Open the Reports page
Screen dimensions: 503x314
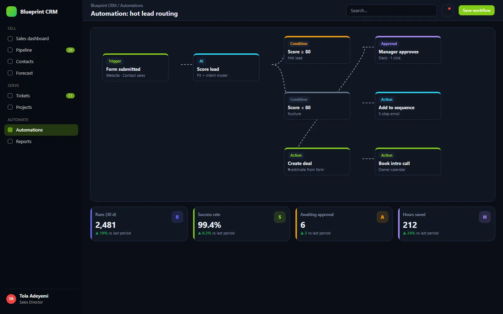click(41, 141)
